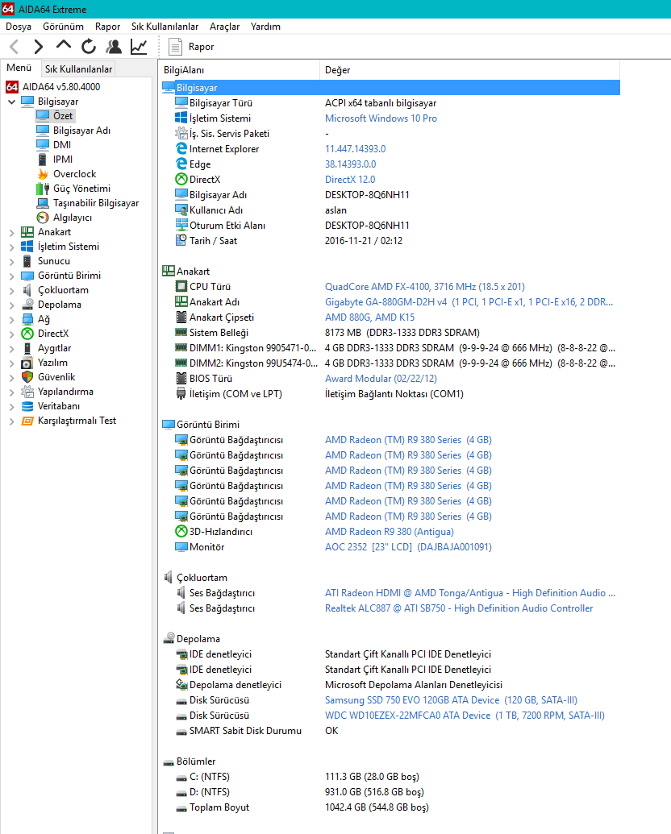Open the Görünüm menu

tap(64, 26)
